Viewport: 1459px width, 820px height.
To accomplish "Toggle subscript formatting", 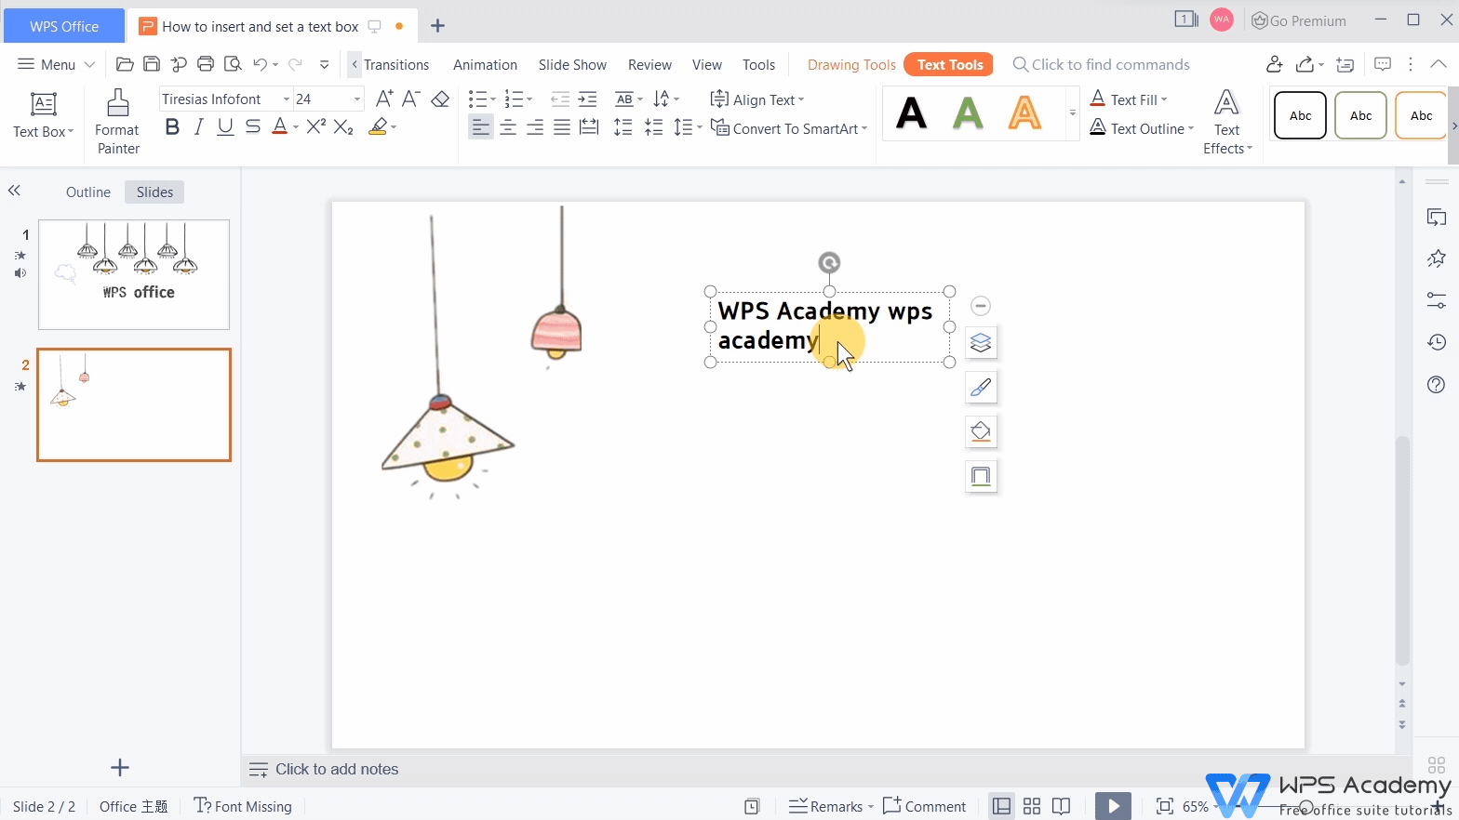I will (343, 127).
